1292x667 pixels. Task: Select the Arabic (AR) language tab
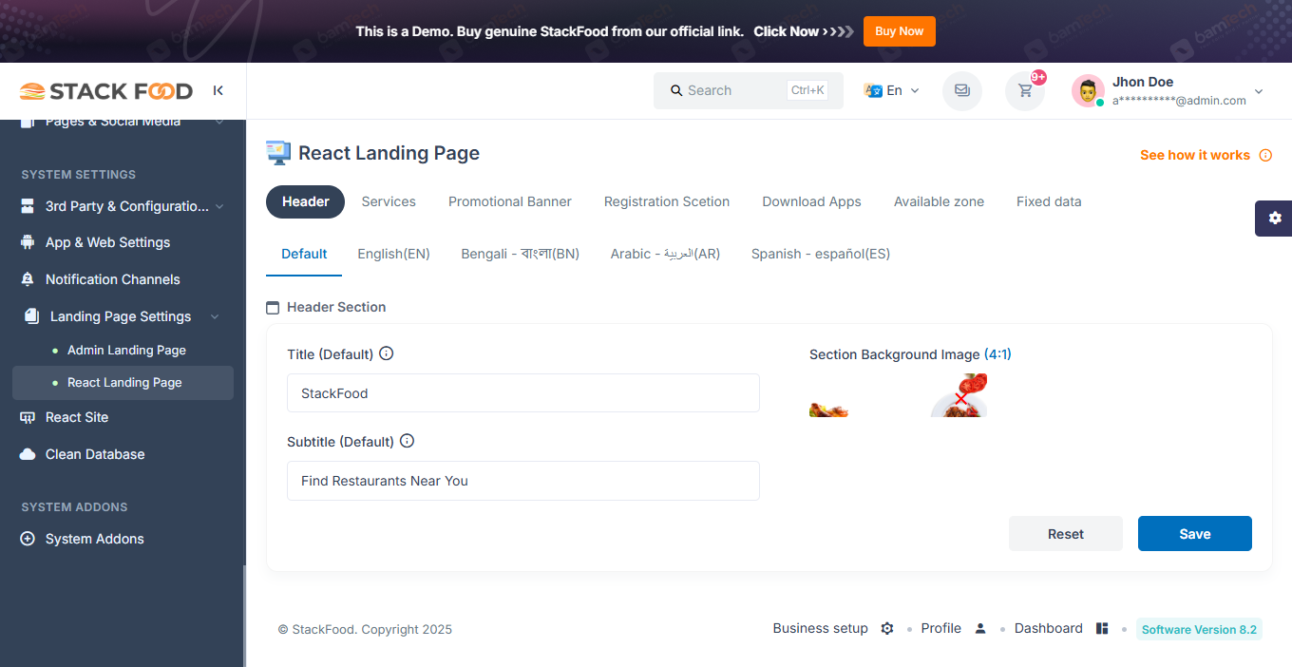point(665,254)
